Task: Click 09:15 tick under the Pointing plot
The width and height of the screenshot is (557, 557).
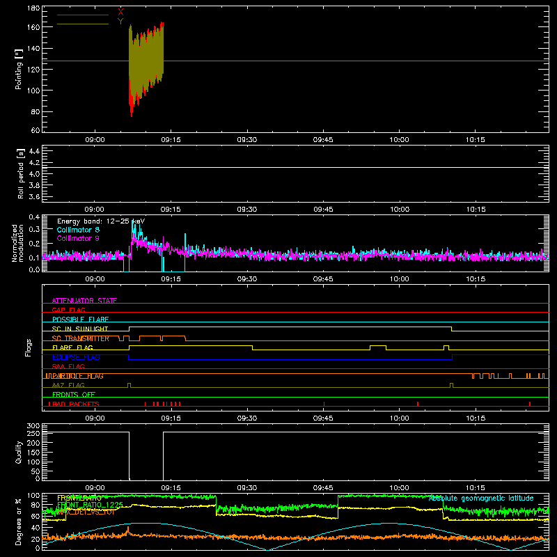Action: tap(171, 140)
